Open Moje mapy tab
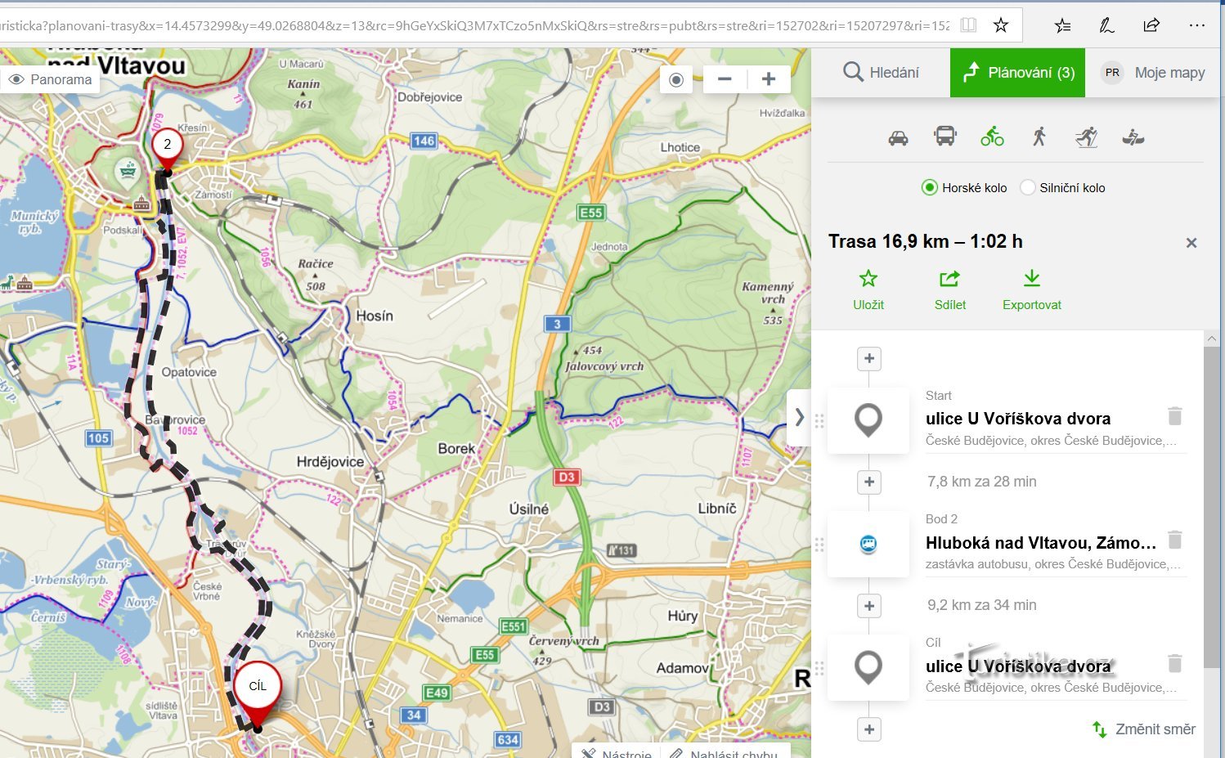 (1155, 73)
